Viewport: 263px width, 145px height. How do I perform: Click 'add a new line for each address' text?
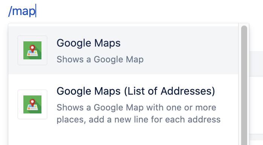(x=154, y=119)
